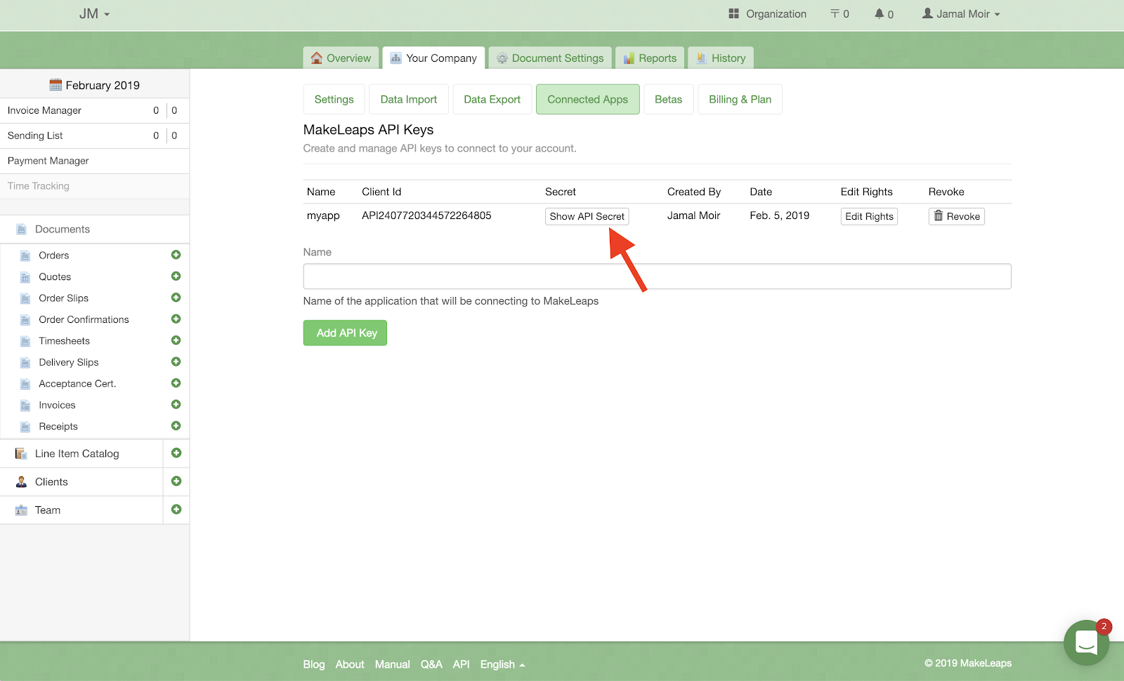Open the English language selector

502,664
